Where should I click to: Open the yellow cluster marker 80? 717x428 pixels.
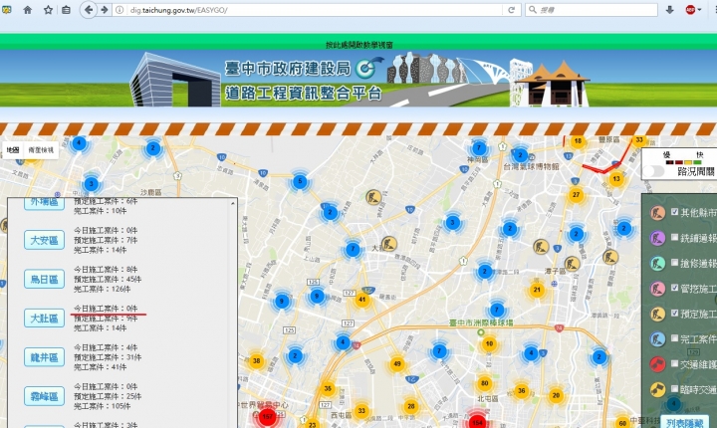pos(484,383)
